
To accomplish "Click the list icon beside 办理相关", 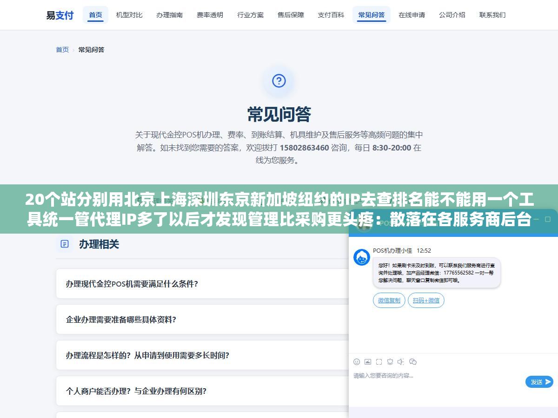I will pos(65,244).
